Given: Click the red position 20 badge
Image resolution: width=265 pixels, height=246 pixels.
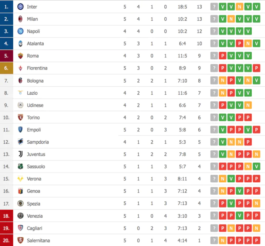Looking at the screenshot, I should click(x=6, y=240).
